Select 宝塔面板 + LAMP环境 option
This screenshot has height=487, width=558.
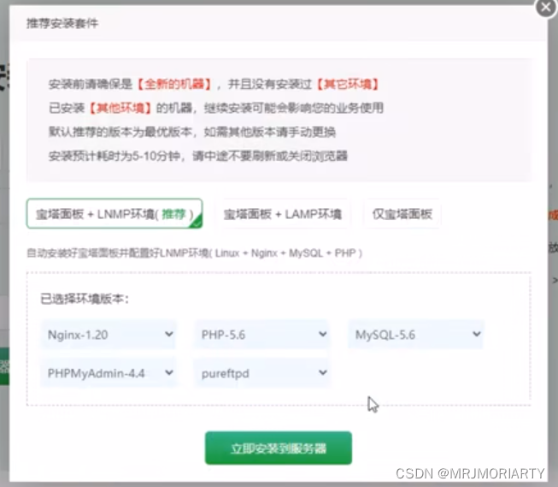(x=283, y=214)
